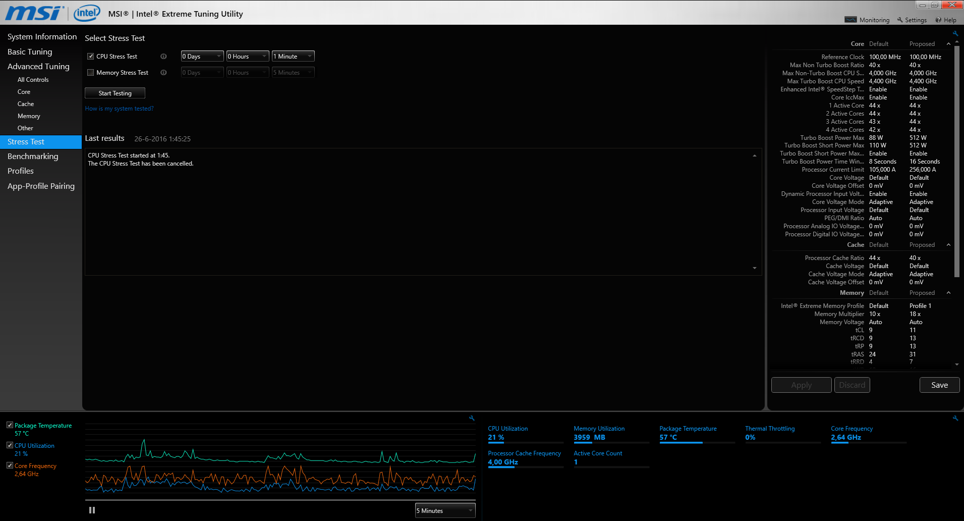This screenshot has width=964, height=521.
Task: Toggle Package Temperature graph checkbox
Action: 10,425
